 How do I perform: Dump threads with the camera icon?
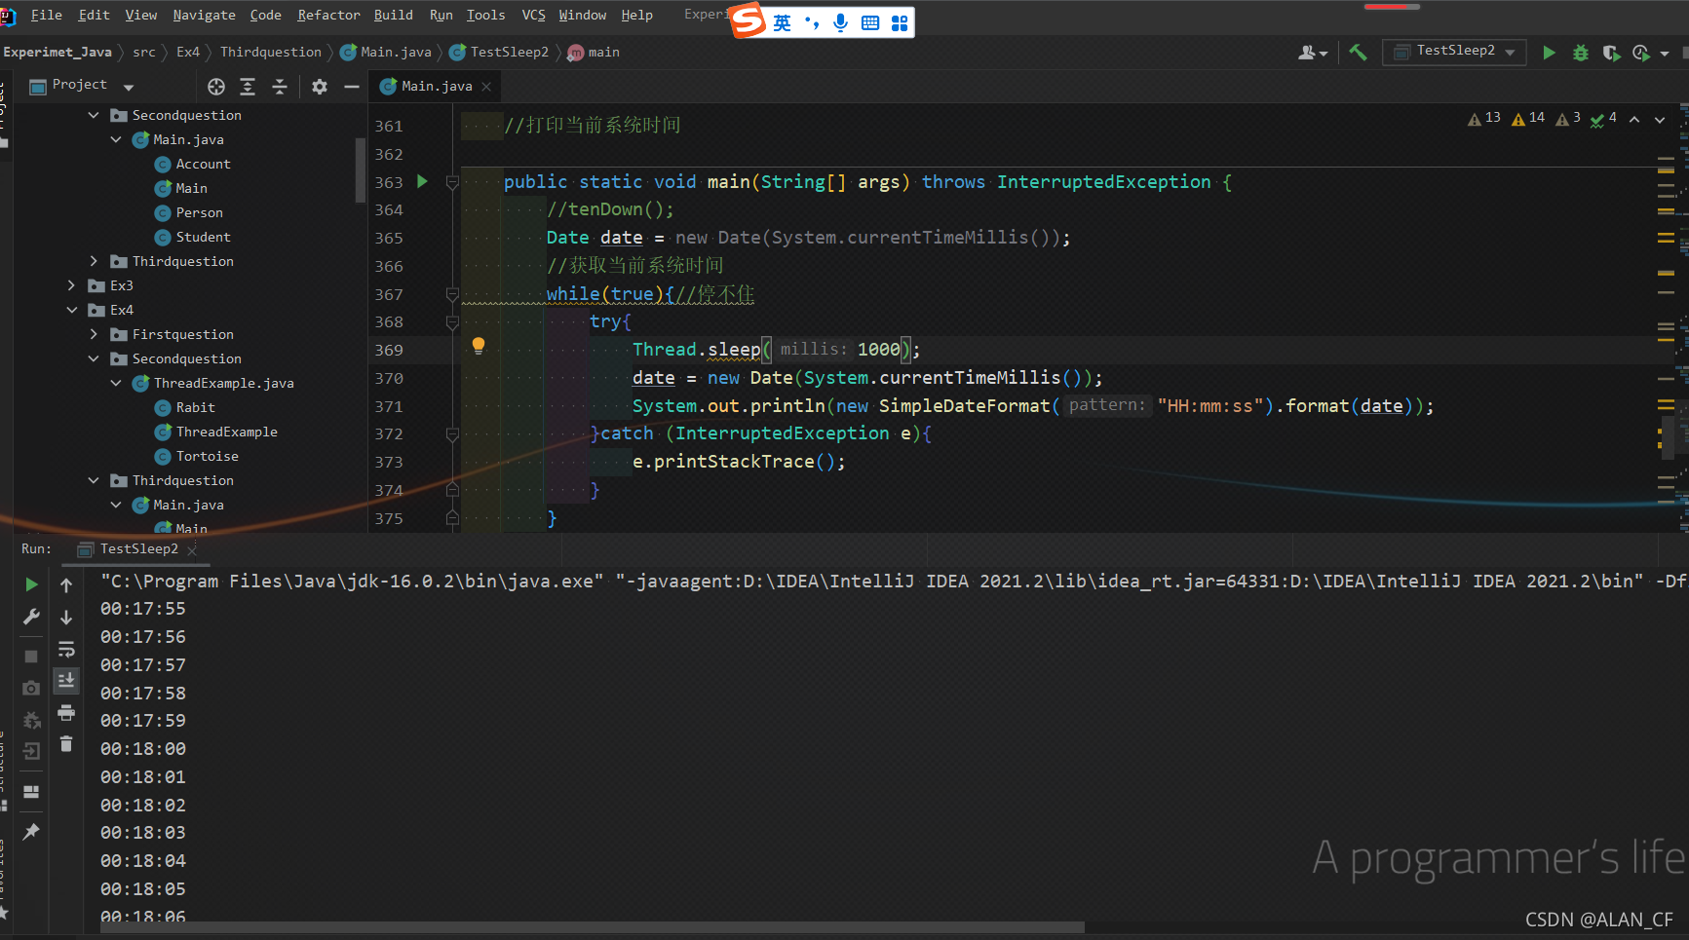point(31,689)
